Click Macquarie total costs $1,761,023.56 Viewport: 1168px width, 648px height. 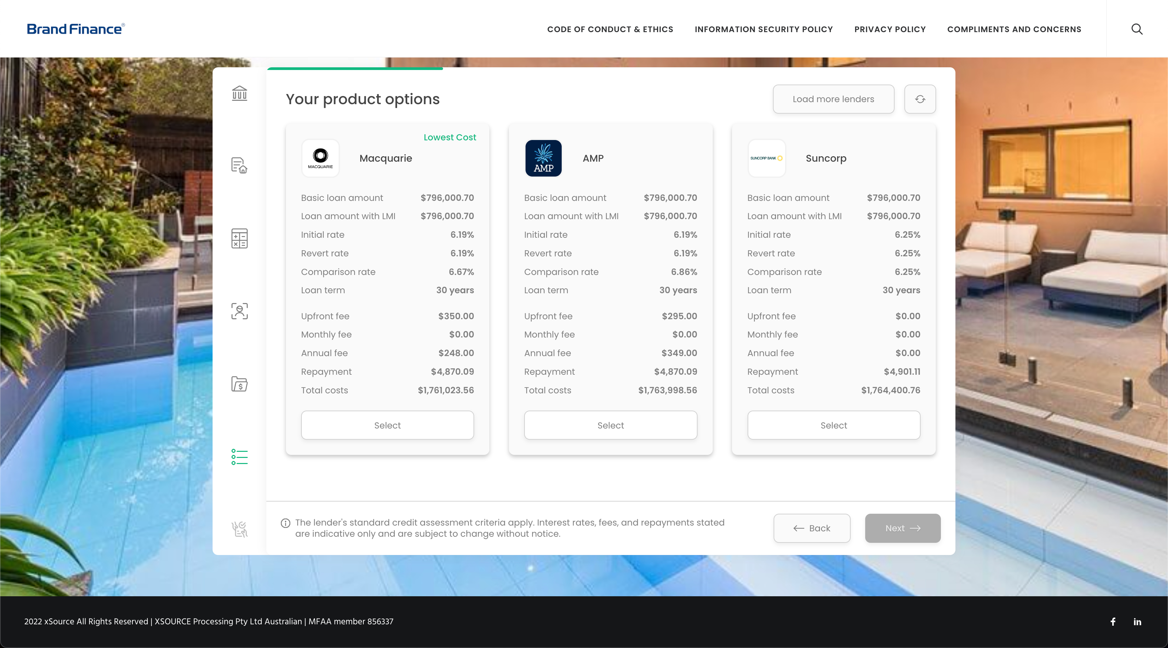446,390
